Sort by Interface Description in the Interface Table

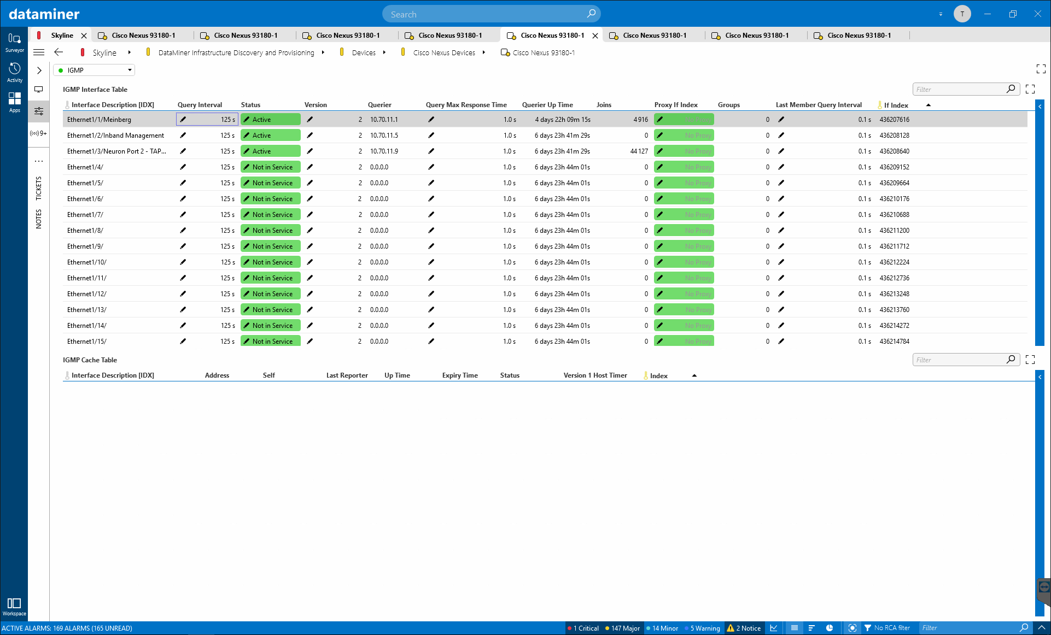pyautogui.click(x=113, y=104)
